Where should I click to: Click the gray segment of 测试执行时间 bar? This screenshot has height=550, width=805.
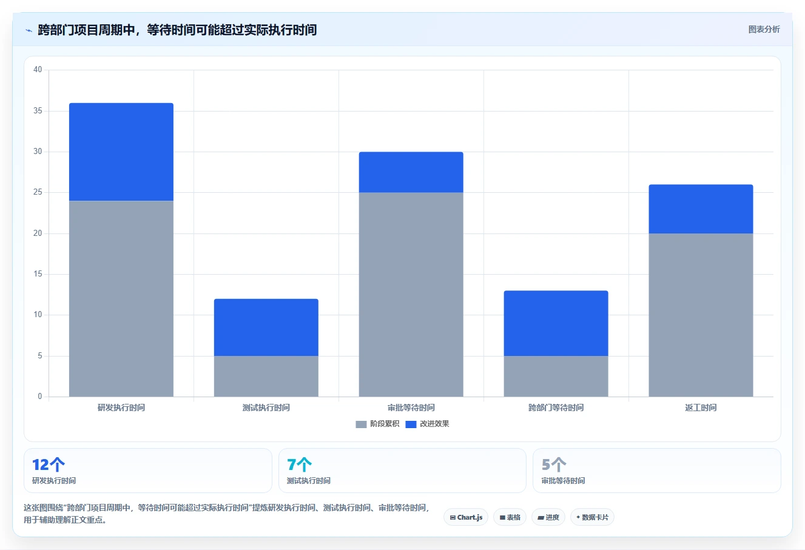pos(266,376)
